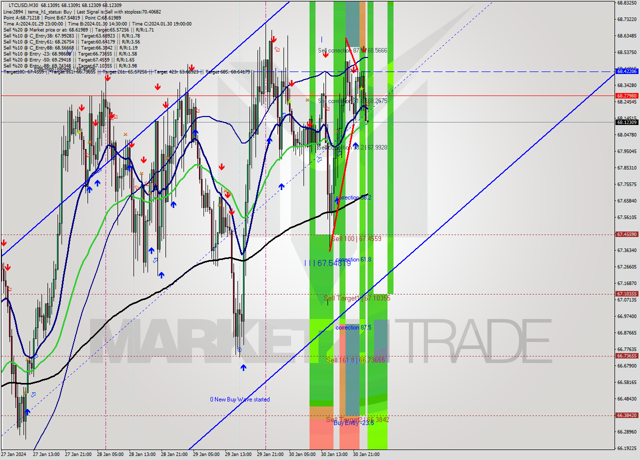Click the 'Sell correction 61.8 | 68.2675' label
Screen dimensions: 640x460
352,101
